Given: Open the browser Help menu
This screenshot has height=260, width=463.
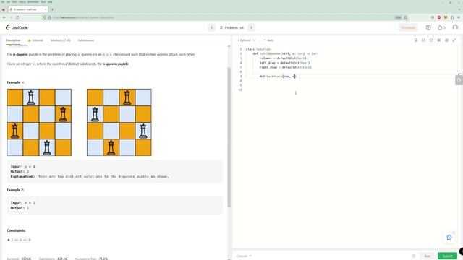Looking at the screenshot, I should tap(50, 1).
